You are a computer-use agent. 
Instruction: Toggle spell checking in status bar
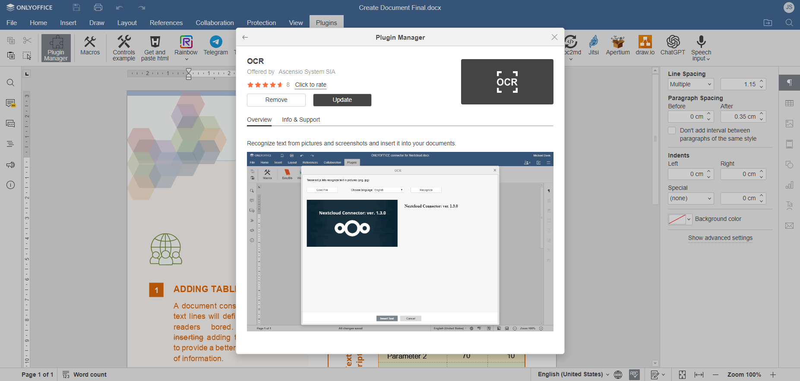pyautogui.click(x=634, y=375)
